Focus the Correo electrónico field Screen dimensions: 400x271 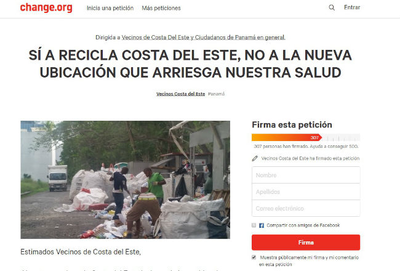click(x=306, y=208)
